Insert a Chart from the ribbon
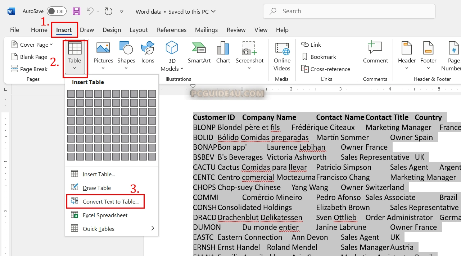The image size is (461, 256). [223, 53]
